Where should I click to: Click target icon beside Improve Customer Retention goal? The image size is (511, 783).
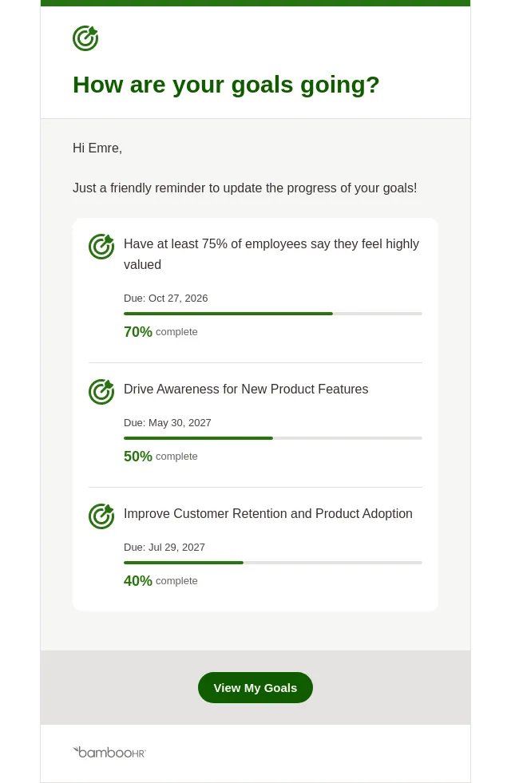pos(101,516)
